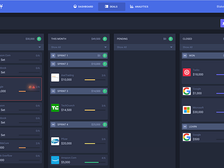Click the red warning triangle icon
The image size is (224, 168).
34,87
